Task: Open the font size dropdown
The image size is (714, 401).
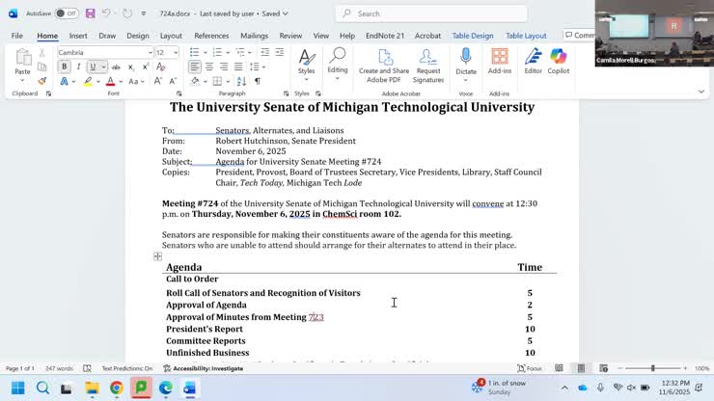Action: [x=176, y=52]
